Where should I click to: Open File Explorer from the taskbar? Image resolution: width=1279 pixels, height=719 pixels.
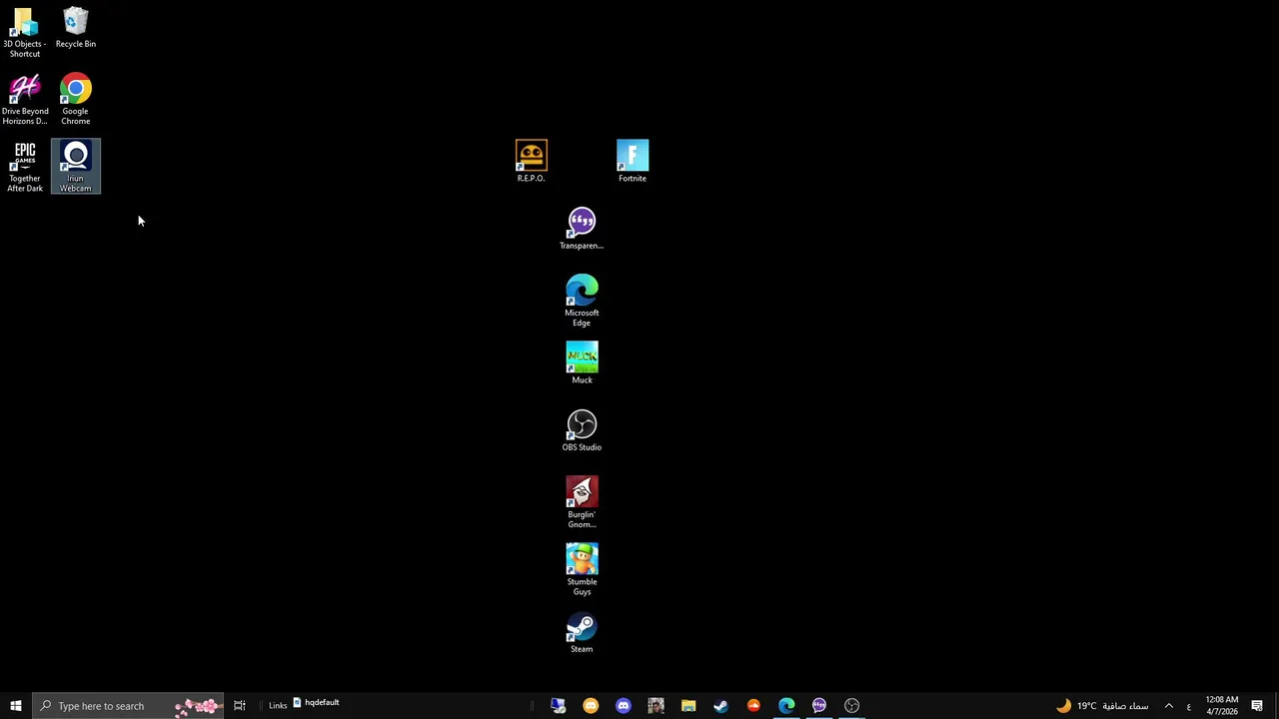coord(688,706)
